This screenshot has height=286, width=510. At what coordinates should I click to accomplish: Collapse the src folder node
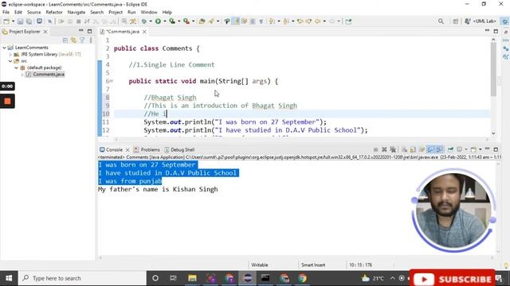pyautogui.click(x=10, y=61)
